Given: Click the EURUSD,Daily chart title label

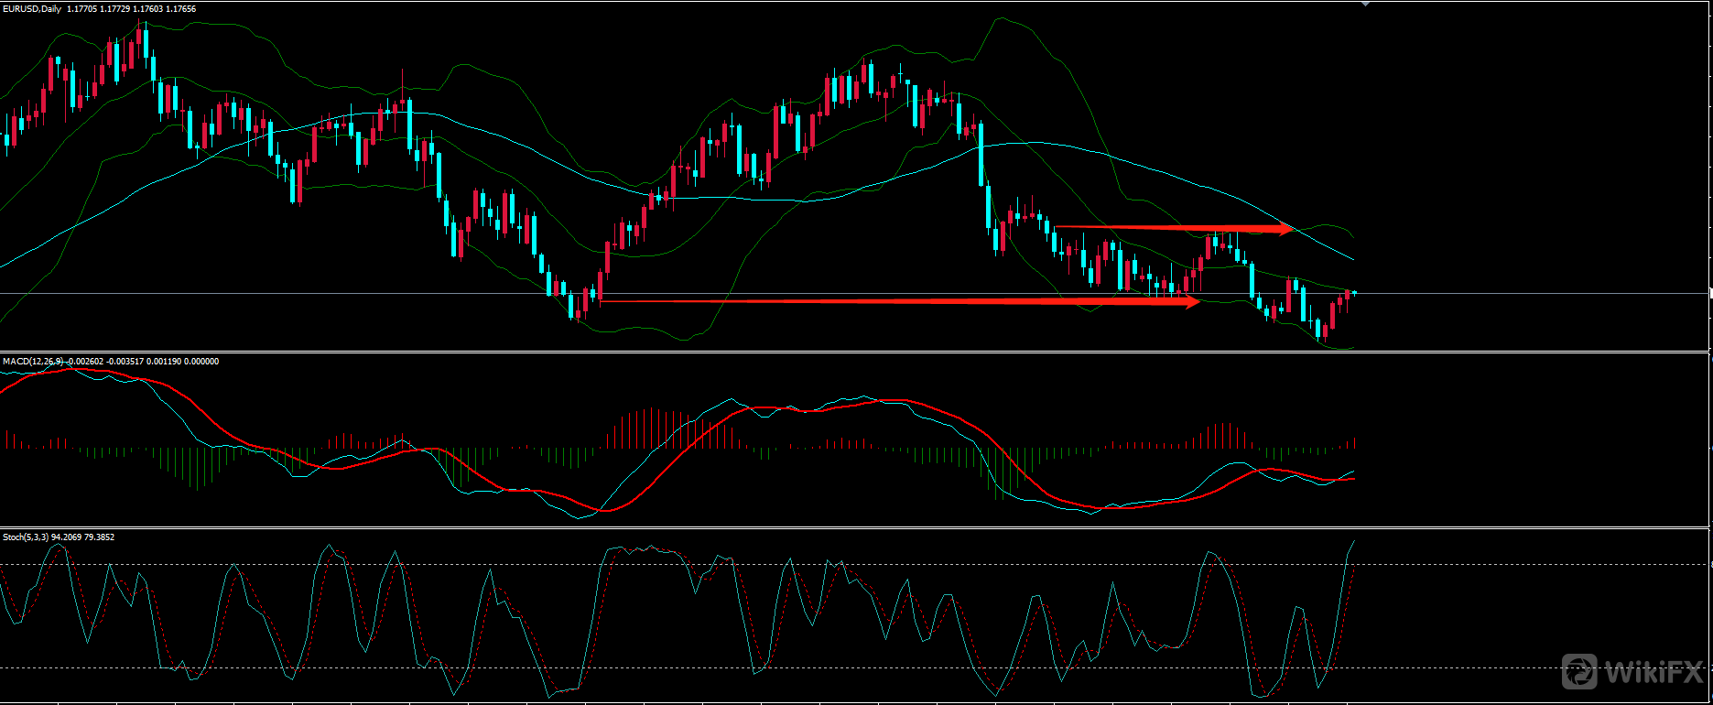Looking at the screenshot, I should click(x=33, y=9).
